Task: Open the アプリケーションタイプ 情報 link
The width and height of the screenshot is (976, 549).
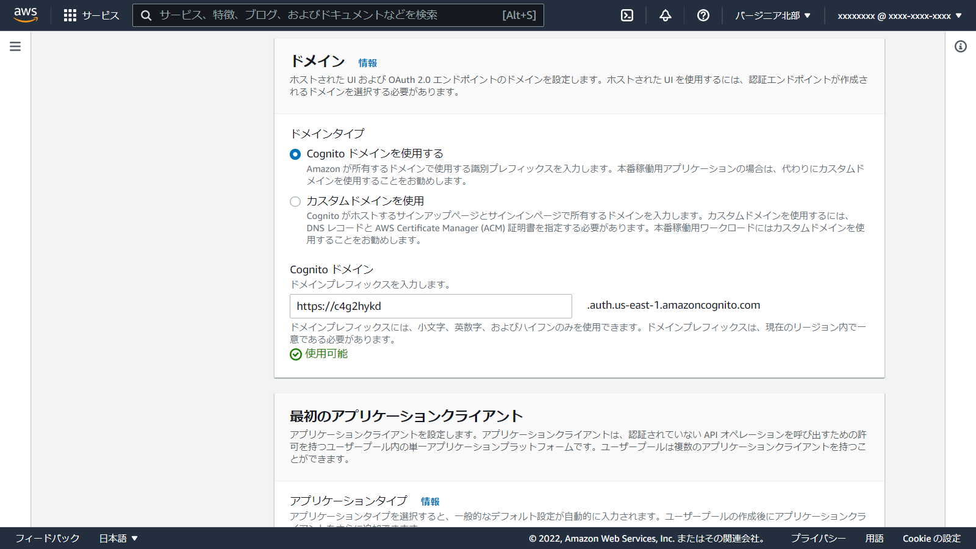Action: click(x=431, y=501)
